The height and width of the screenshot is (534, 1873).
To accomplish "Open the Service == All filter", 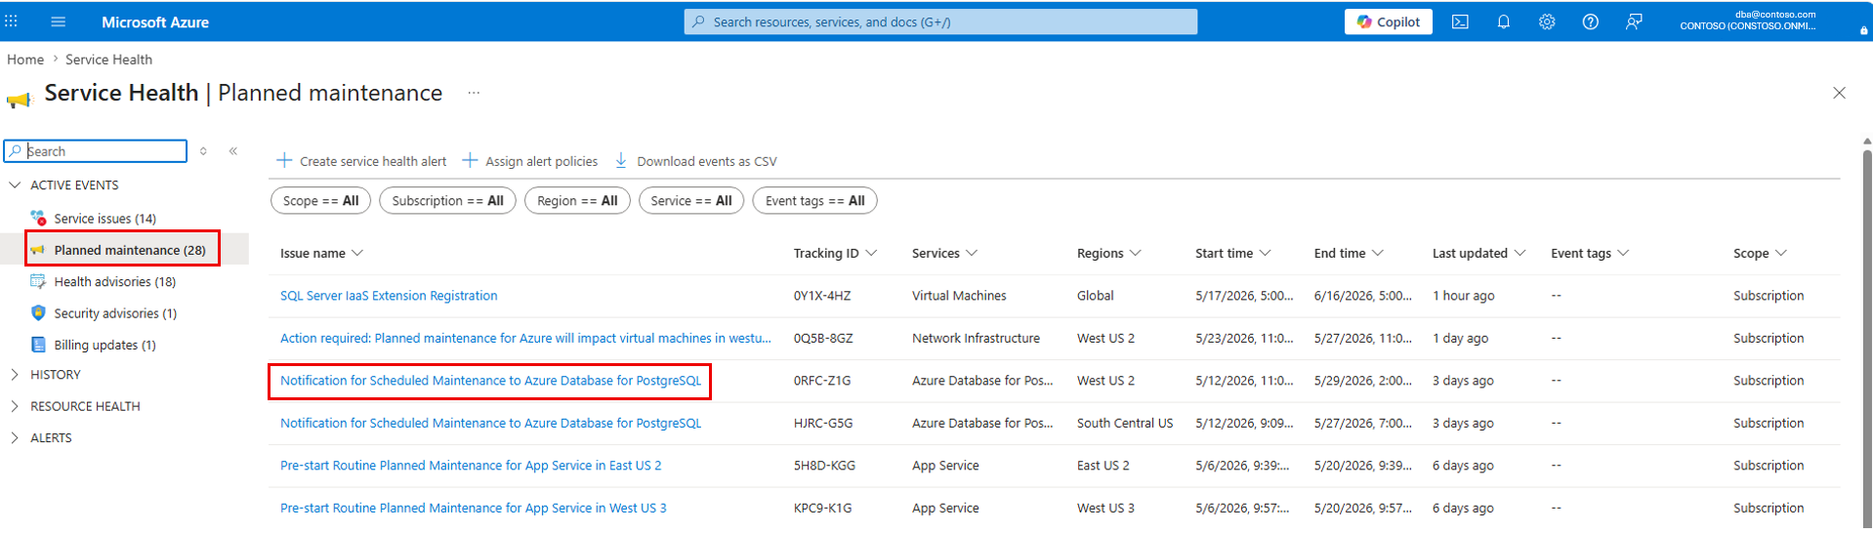I will (691, 200).
